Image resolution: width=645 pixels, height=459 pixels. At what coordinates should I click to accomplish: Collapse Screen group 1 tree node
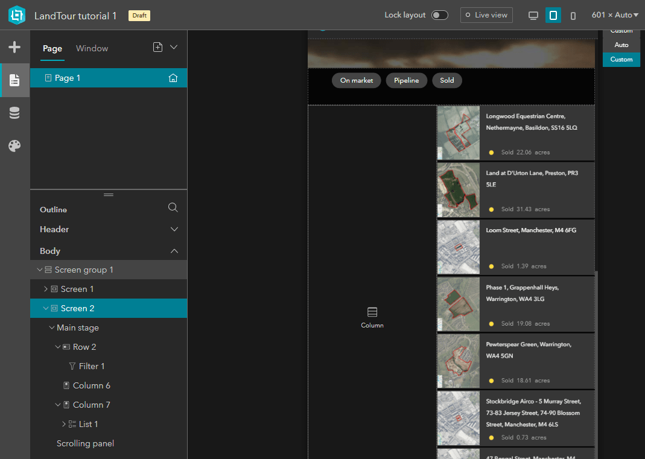point(39,270)
